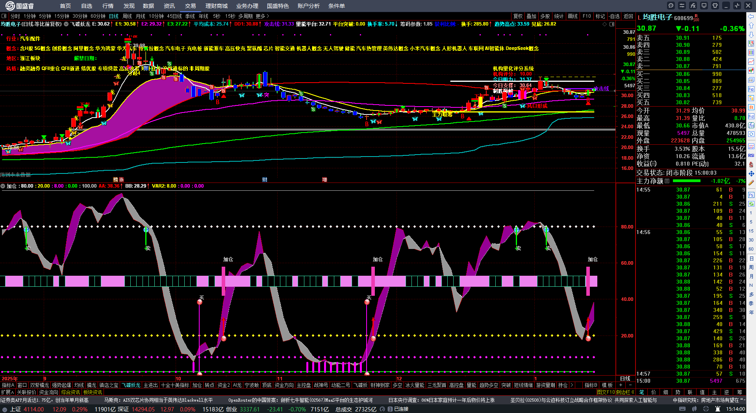Click the green 主力净额 progress bar
Image resolution: width=756 pixels, height=413 pixels.
click(x=687, y=181)
